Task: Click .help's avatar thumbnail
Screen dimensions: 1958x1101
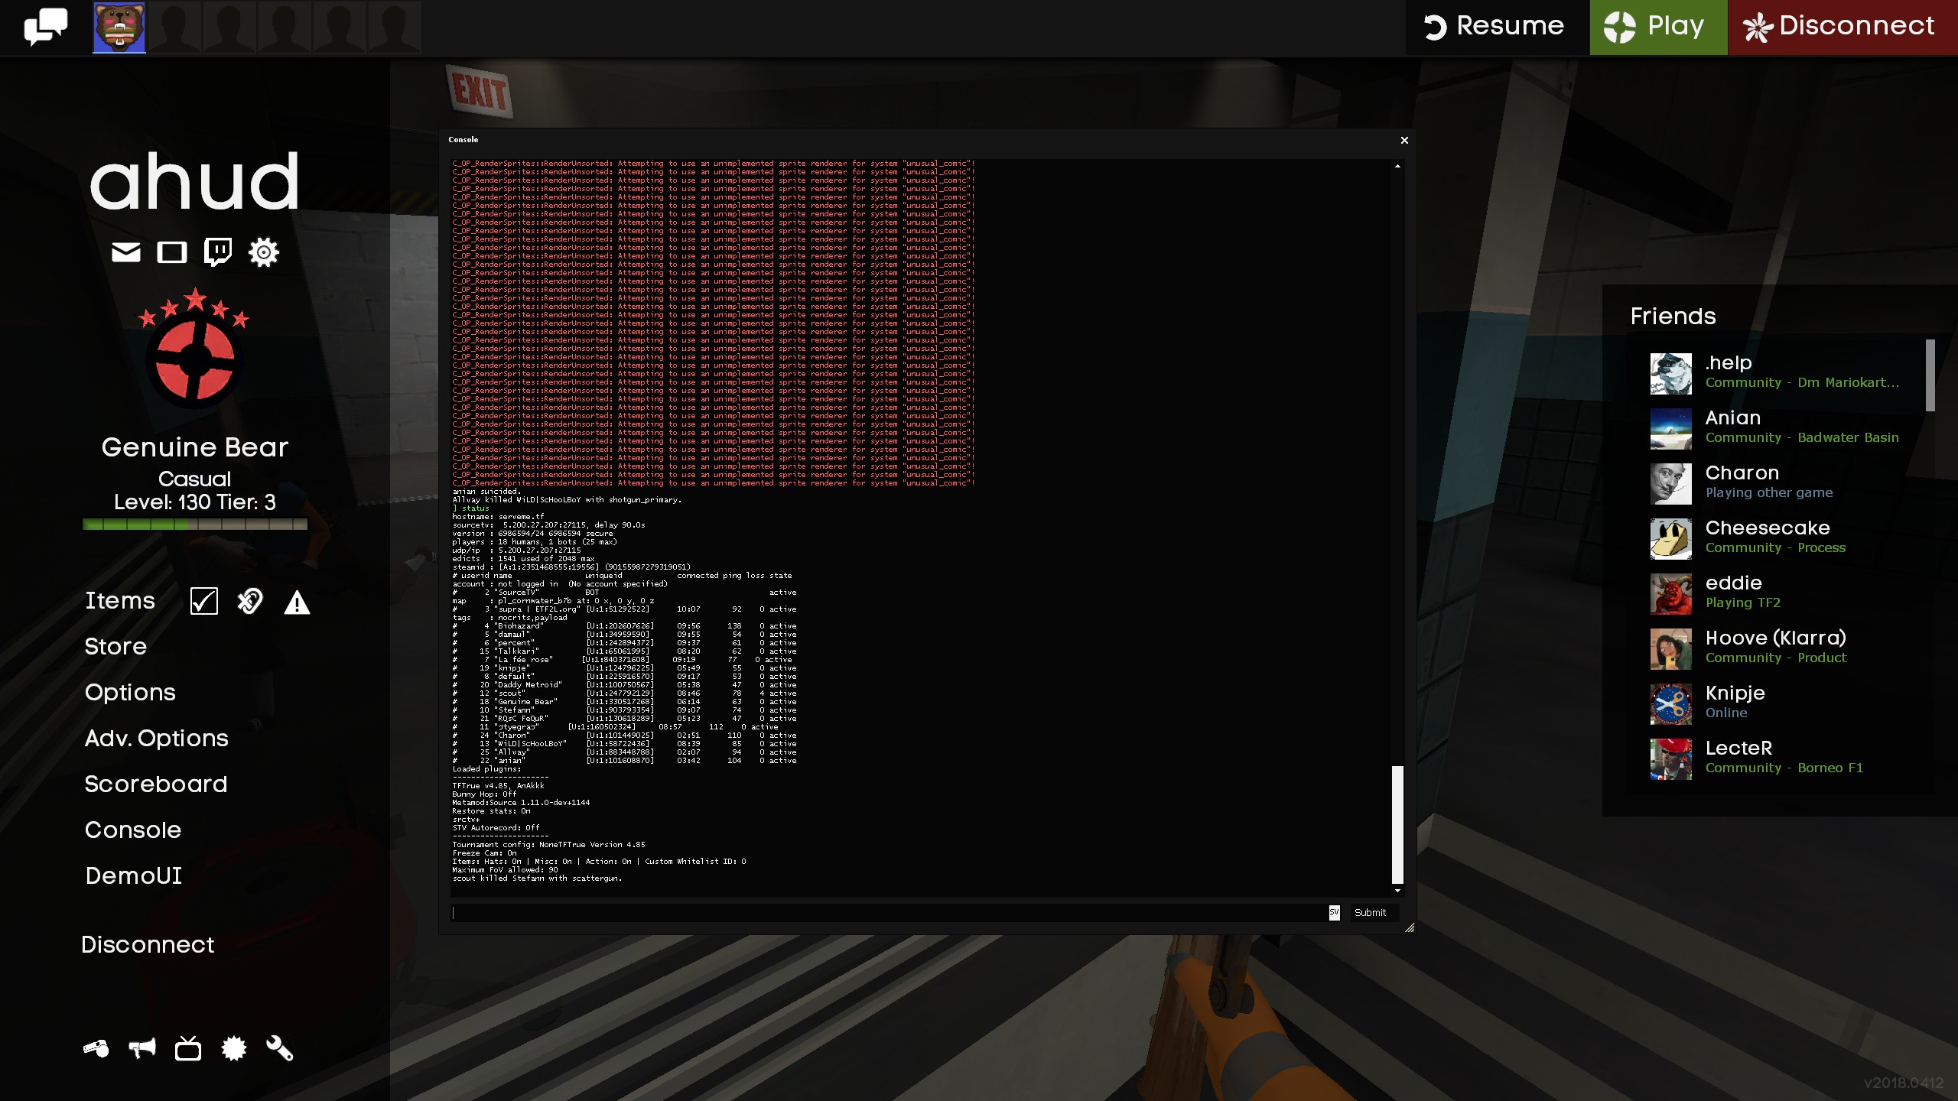Action: click(x=1671, y=374)
